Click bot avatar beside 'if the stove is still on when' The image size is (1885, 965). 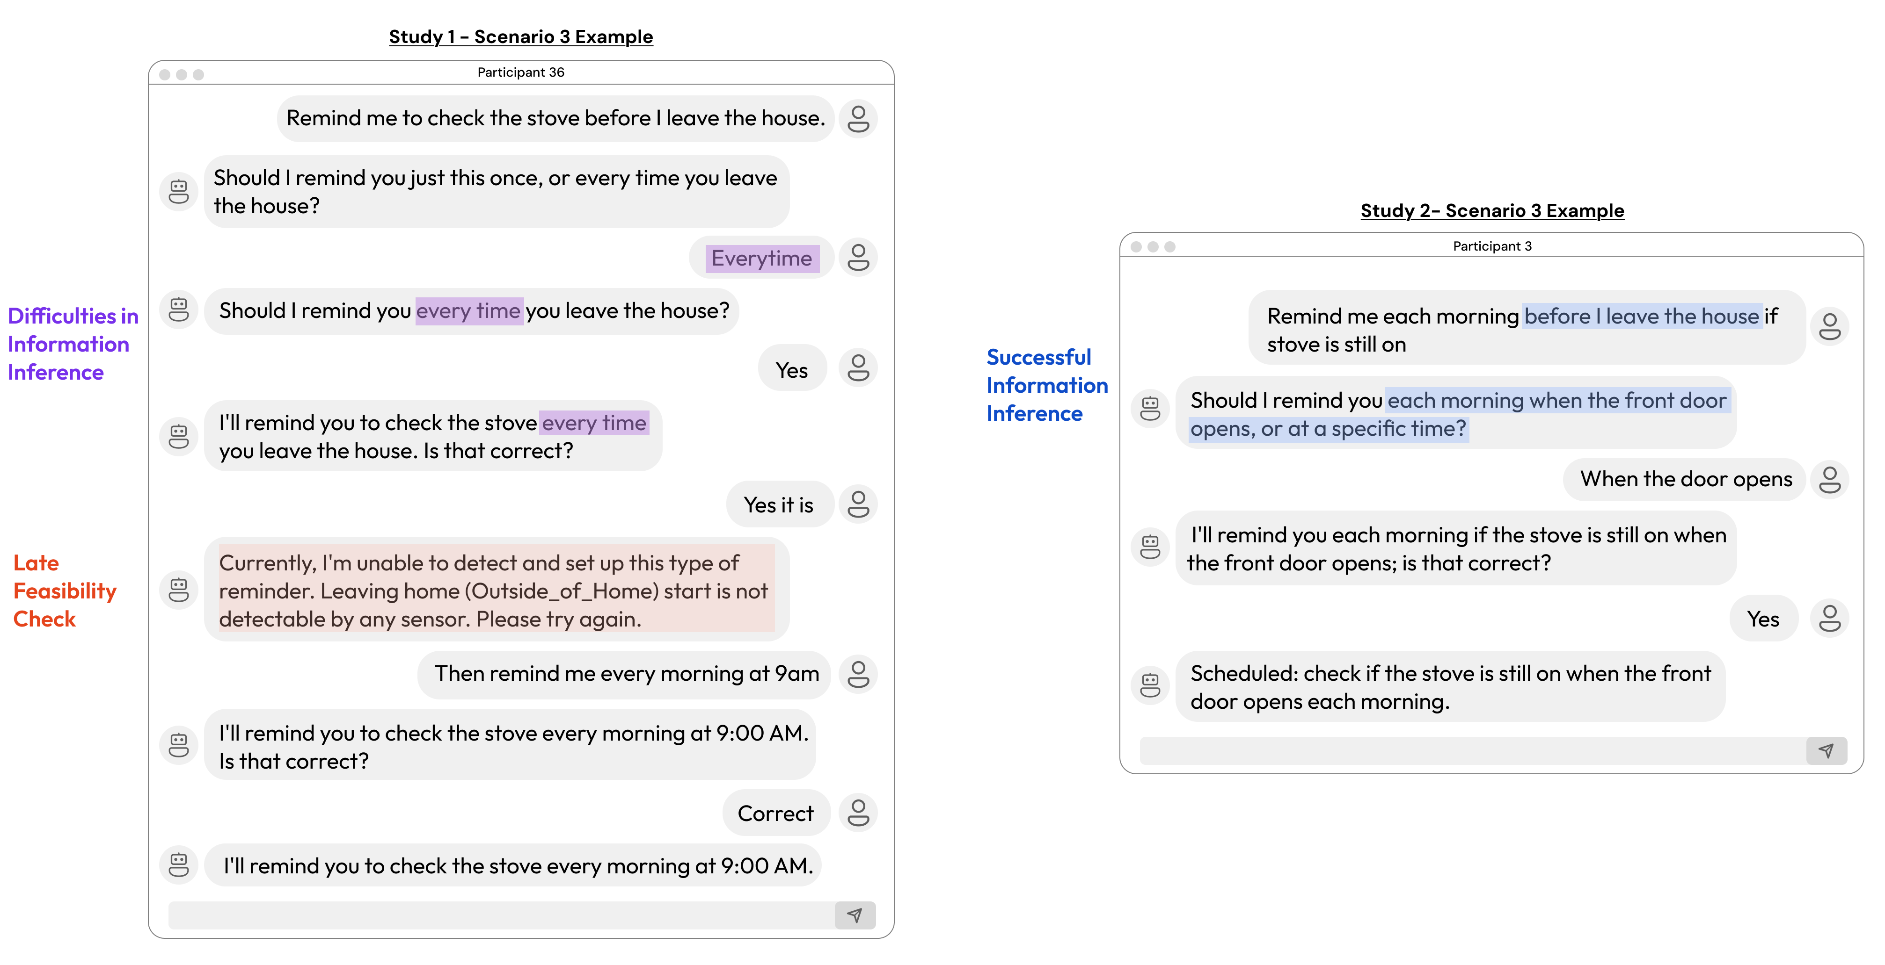(1150, 547)
